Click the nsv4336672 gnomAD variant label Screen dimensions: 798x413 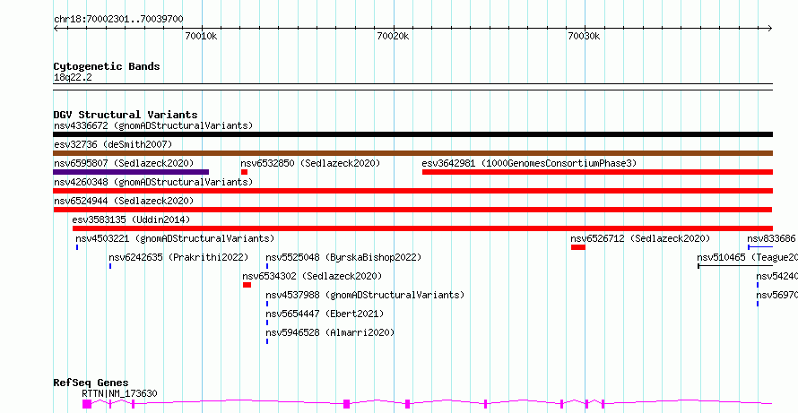[x=153, y=125]
